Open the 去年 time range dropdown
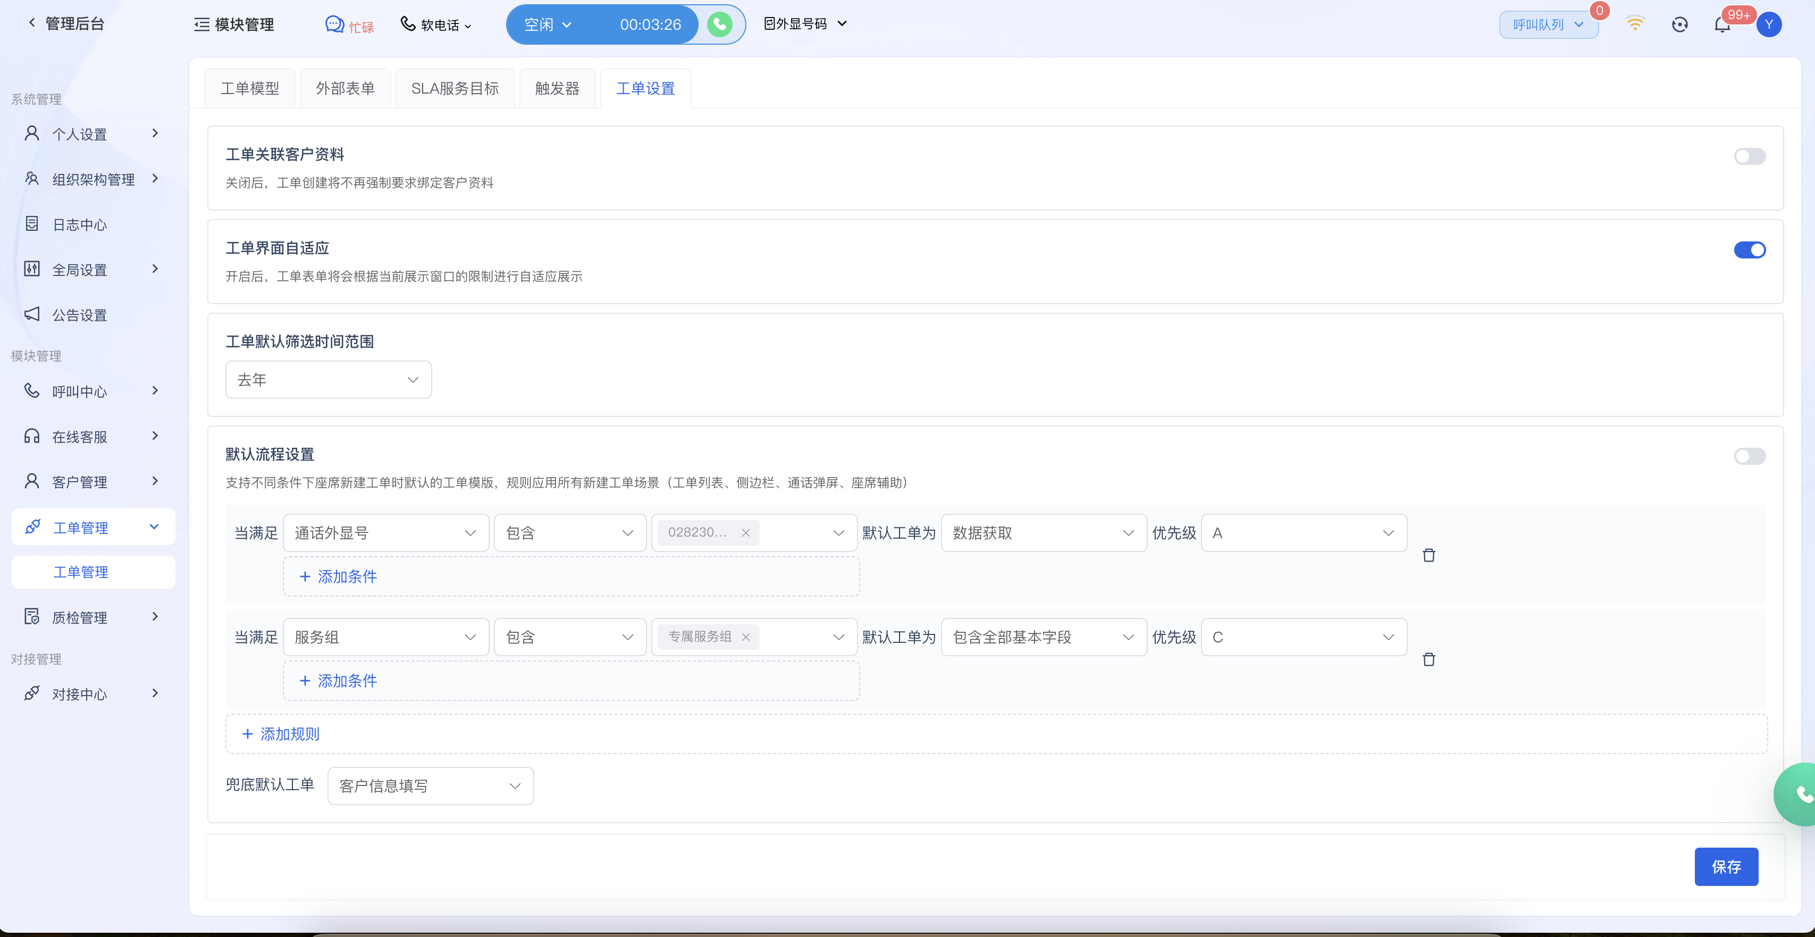The width and height of the screenshot is (1815, 937). (329, 380)
